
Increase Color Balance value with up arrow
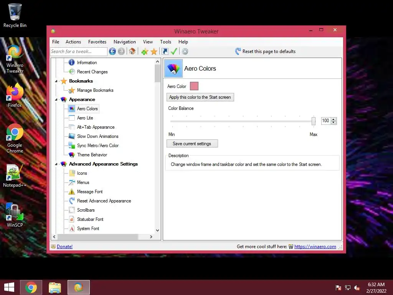pyautogui.click(x=334, y=119)
